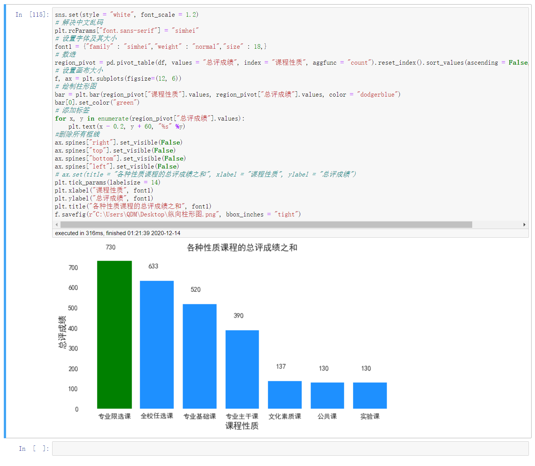The image size is (535, 466).
Task: Click the x-tick label 全校任选课
Action: (x=157, y=416)
